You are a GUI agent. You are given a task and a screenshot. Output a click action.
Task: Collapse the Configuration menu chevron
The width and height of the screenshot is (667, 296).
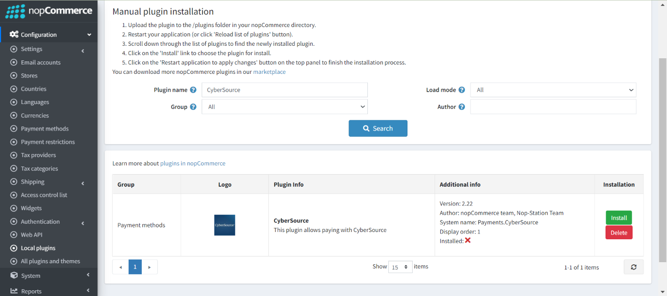pyautogui.click(x=89, y=35)
